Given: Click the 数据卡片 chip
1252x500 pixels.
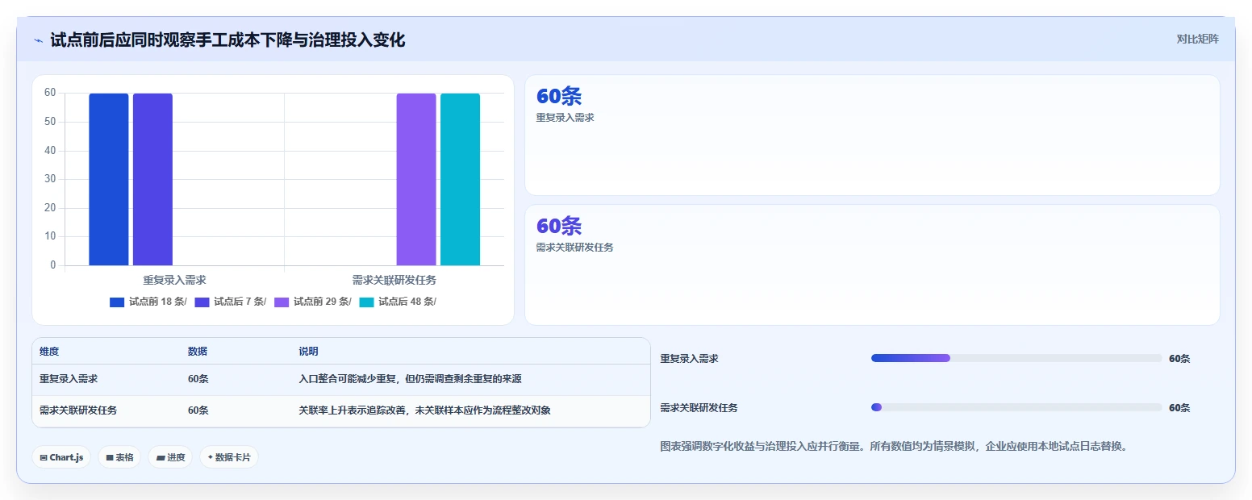Looking at the screenshot, I should tap(229, 457).
